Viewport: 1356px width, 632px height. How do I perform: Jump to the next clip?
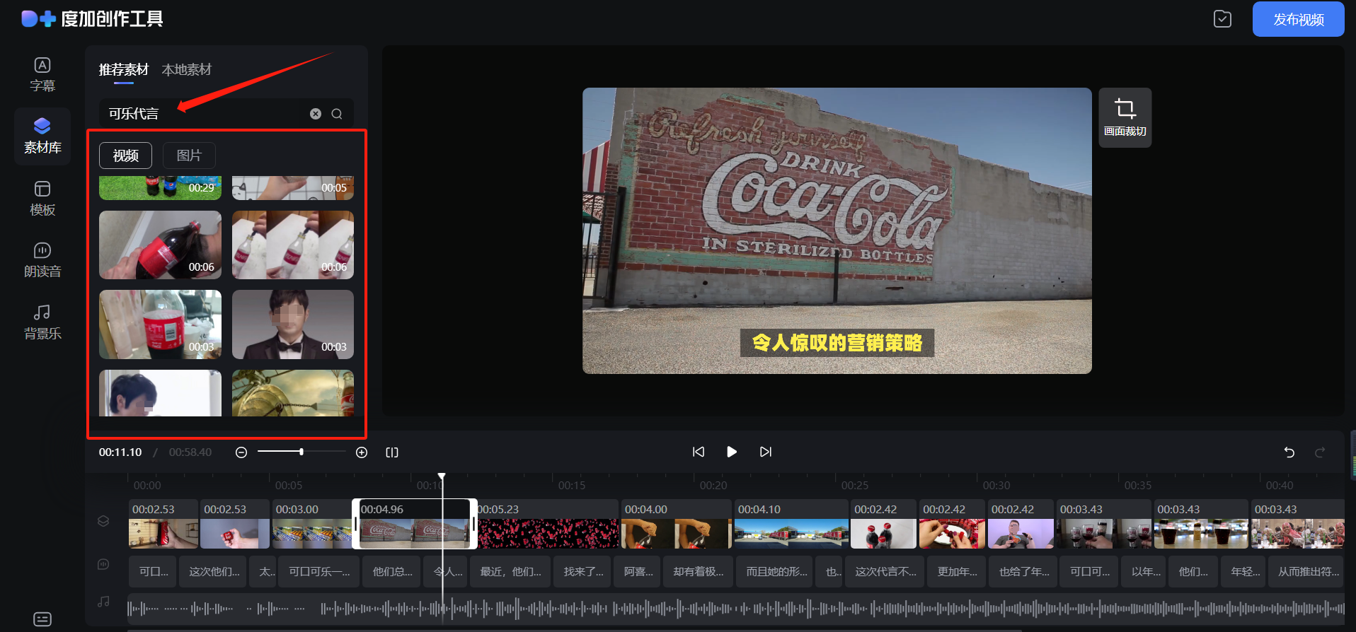point(766,452)
